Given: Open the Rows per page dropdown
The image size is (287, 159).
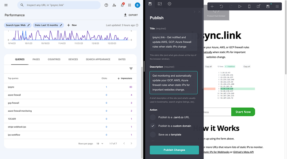Looking at the screenshot, I should pos(100,144).
